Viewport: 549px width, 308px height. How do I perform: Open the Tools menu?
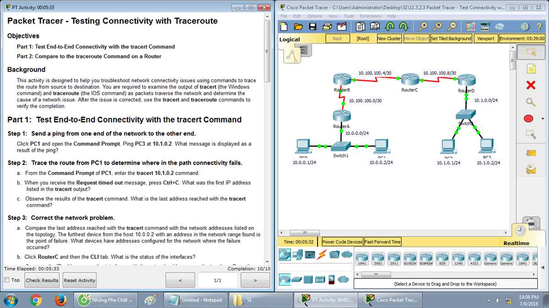point(349,16)
